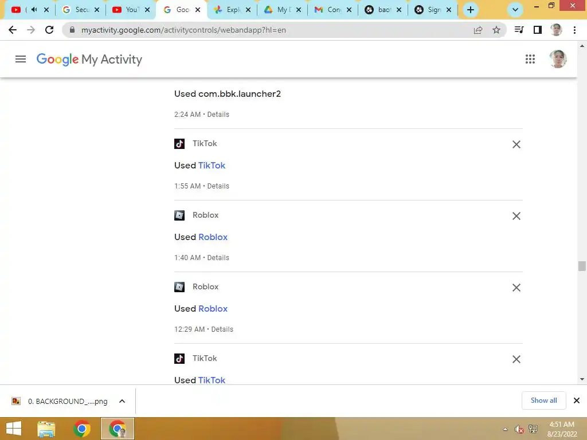
Task: Toggle the browser side panel
Action: pyautogui.click(x=538, y=30)
